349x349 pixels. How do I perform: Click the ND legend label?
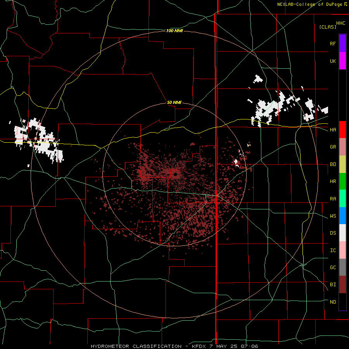click(x=333, y=302)
